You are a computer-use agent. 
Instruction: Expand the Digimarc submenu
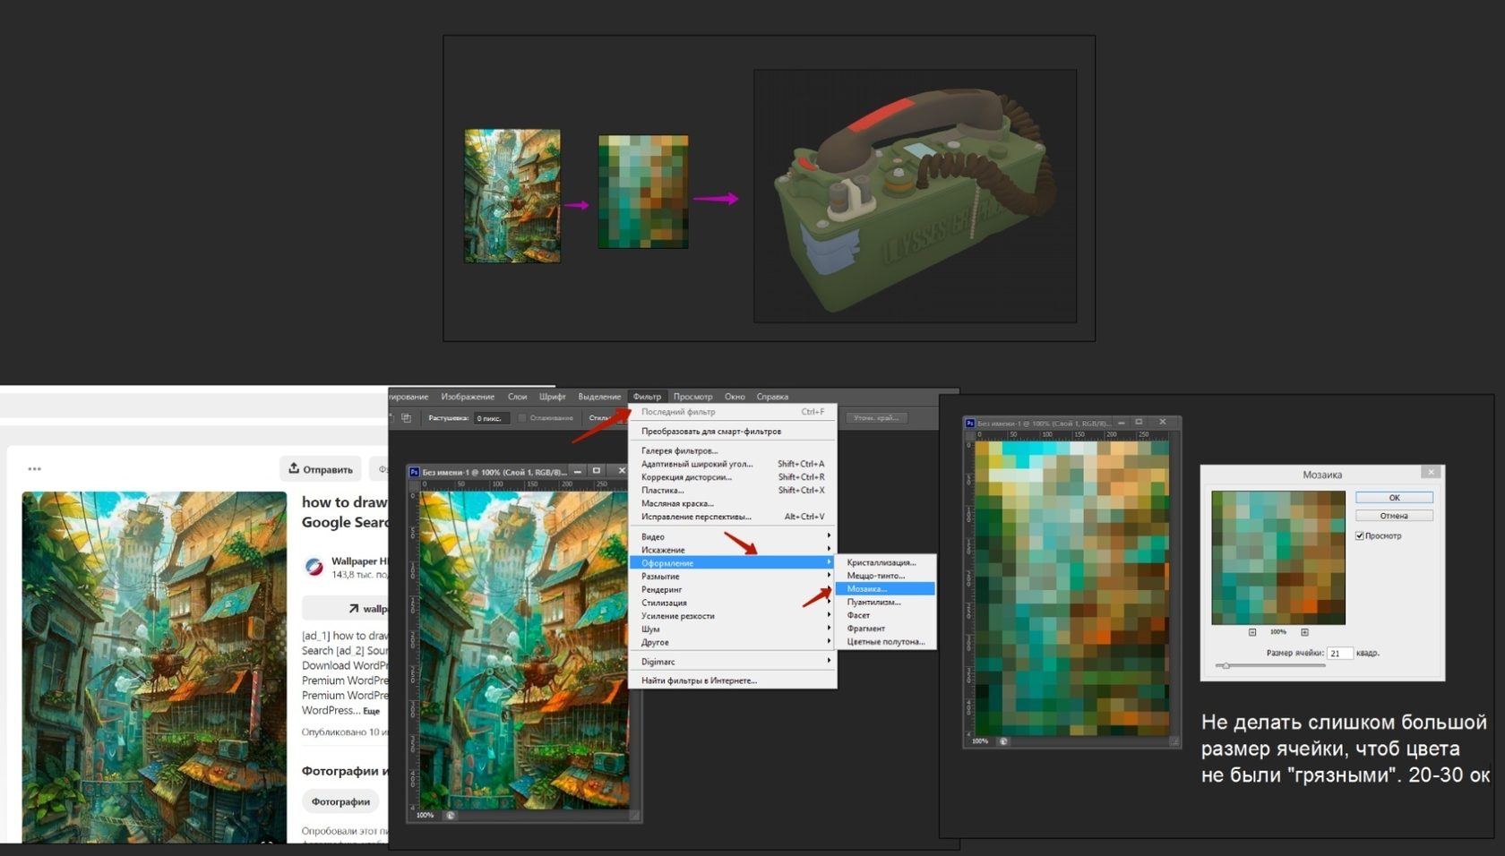[733, 662]
